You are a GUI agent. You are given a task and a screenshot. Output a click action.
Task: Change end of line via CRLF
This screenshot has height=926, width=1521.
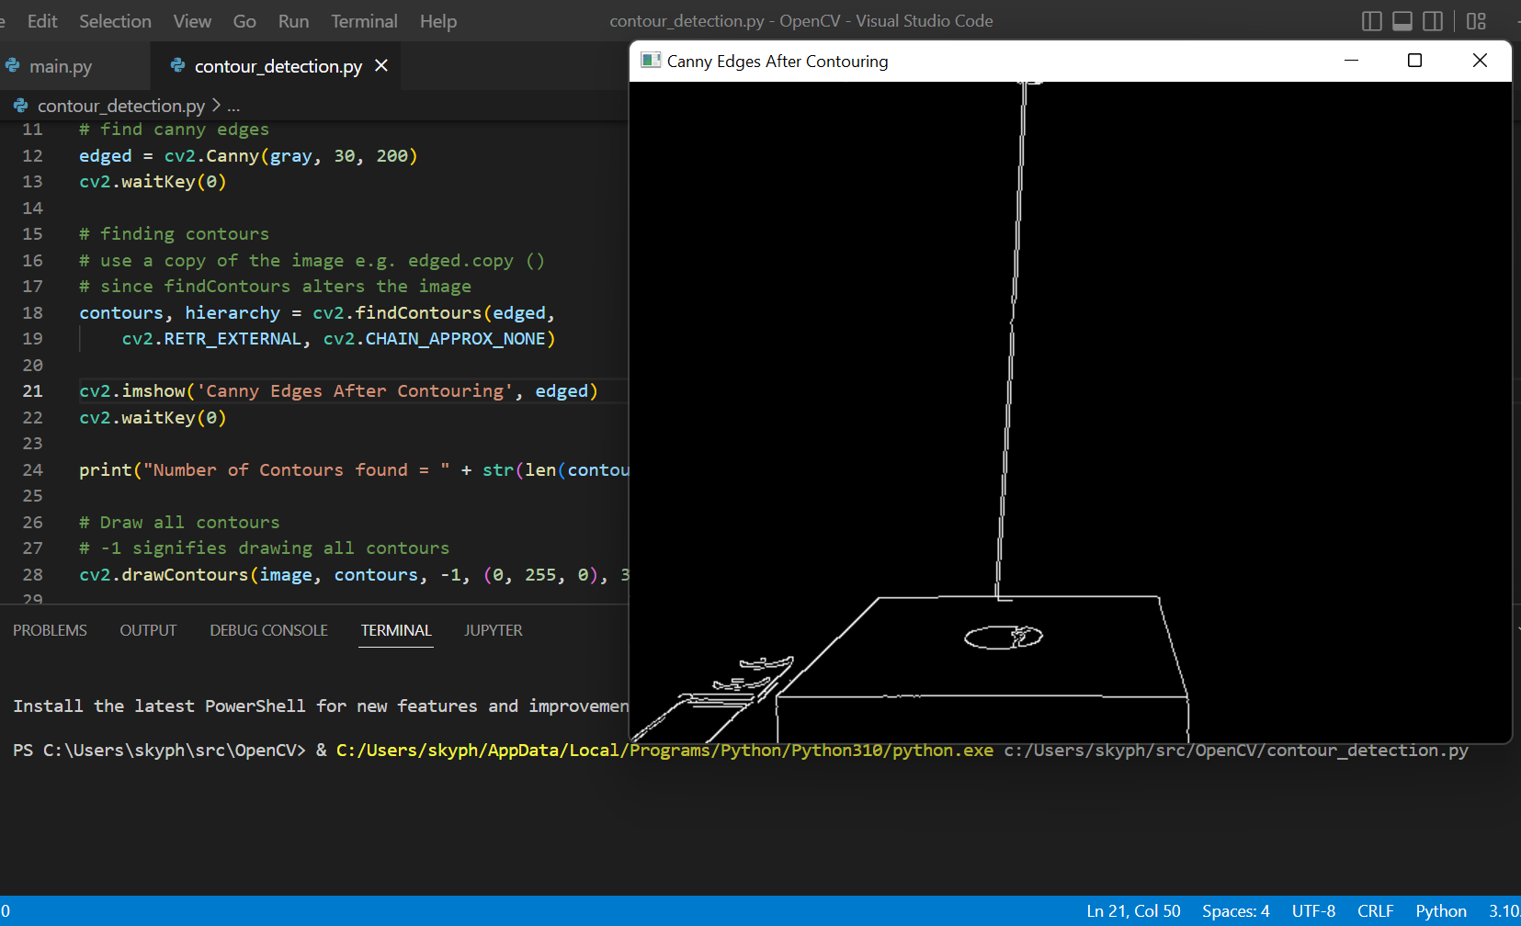pos(1376,911)
